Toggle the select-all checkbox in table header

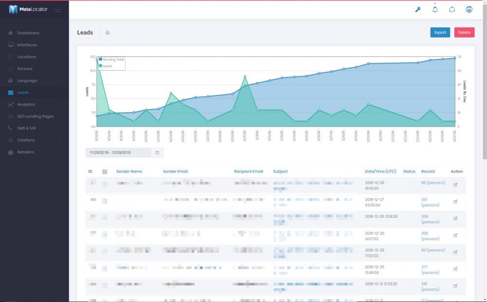(x=105, y=171)
